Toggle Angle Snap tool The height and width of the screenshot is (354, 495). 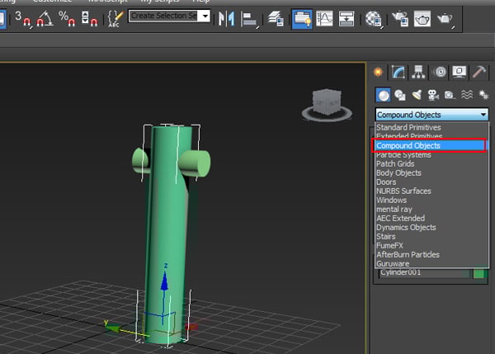coord(45,19)
